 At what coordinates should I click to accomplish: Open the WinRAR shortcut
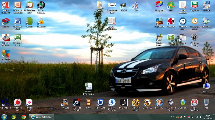tap(5, 21)
